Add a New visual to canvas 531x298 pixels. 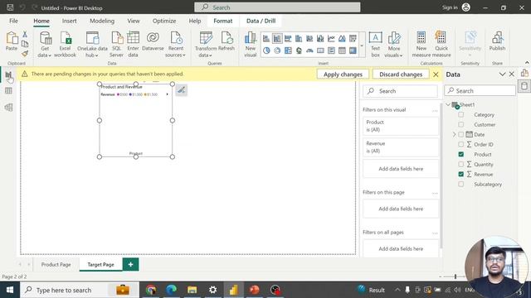pos(251,44)
